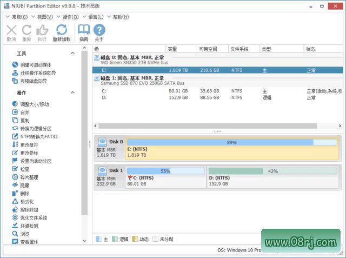Sort by the 类型 column header

[x=282, y=49]
